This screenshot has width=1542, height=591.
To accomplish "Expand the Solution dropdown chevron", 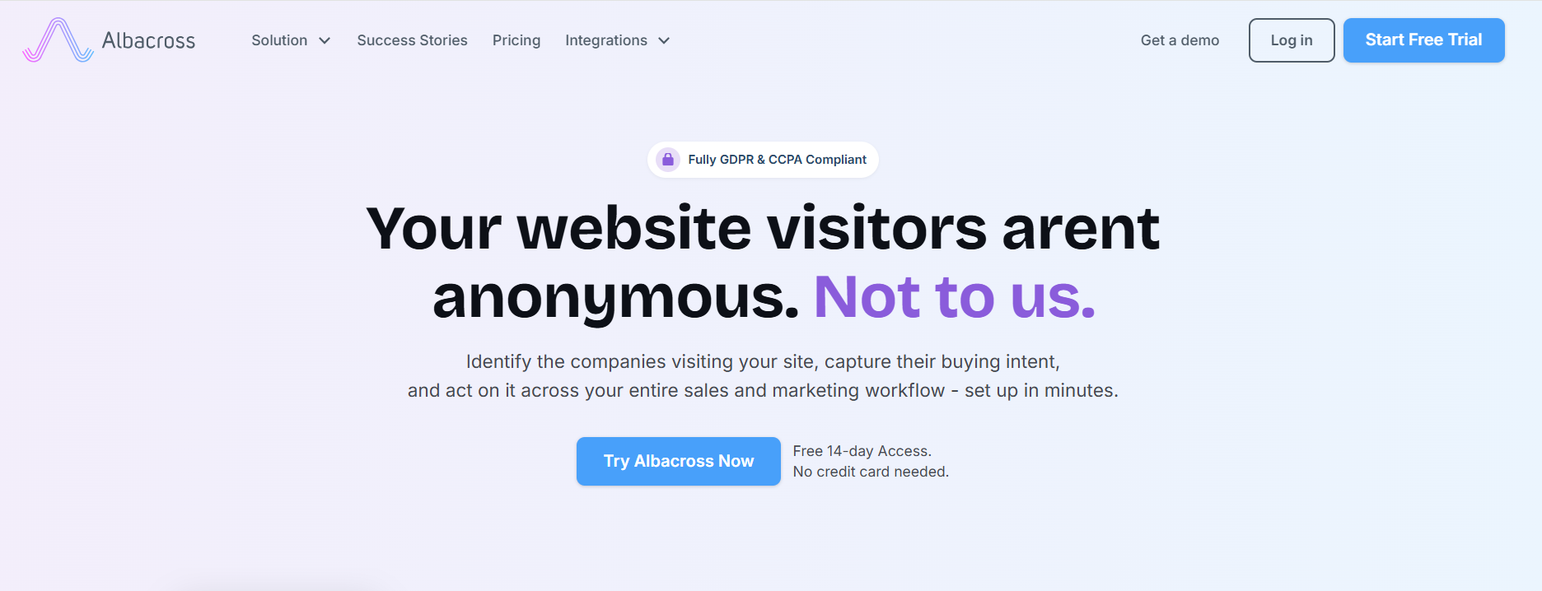I will (325, 40).
